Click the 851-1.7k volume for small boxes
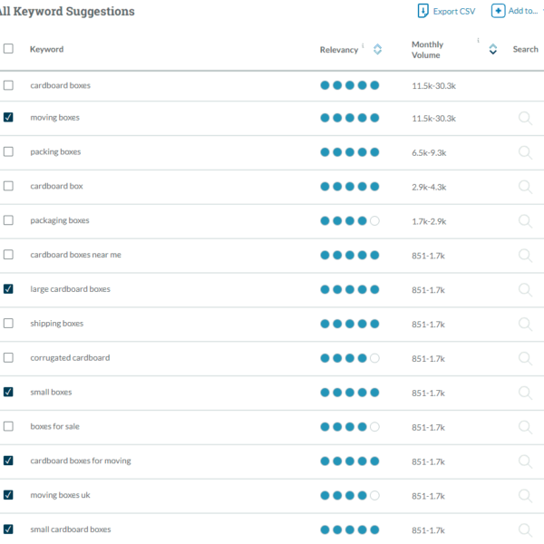Screen dimensions: 544x544 click(x=428, y=393)
